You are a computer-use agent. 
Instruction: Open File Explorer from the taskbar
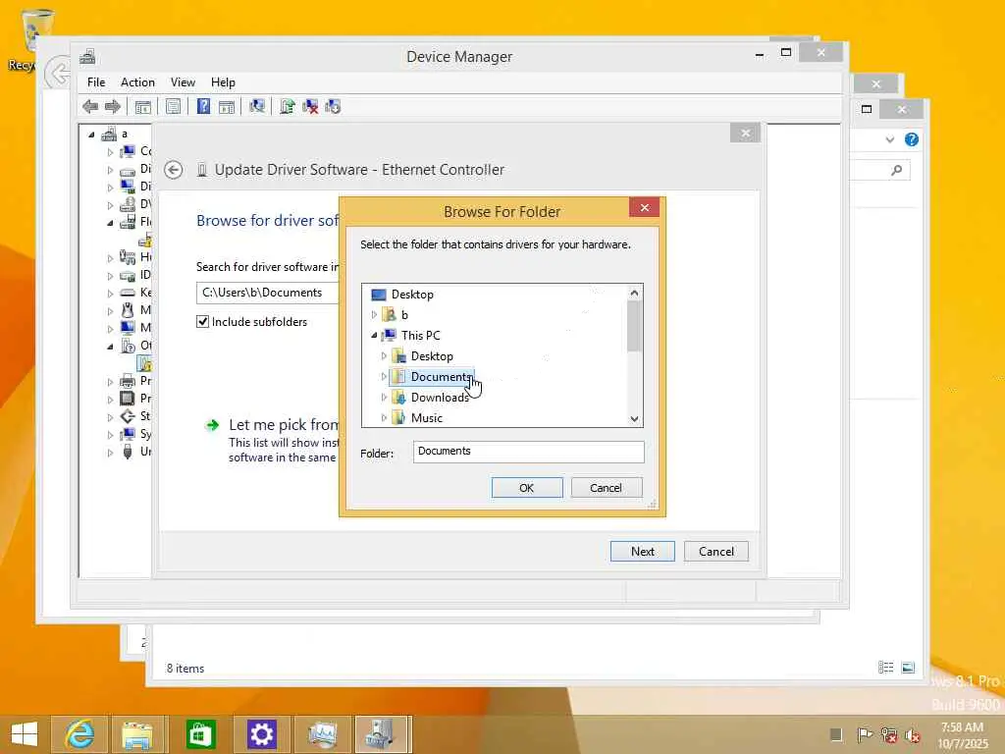[x=137, y=734]
